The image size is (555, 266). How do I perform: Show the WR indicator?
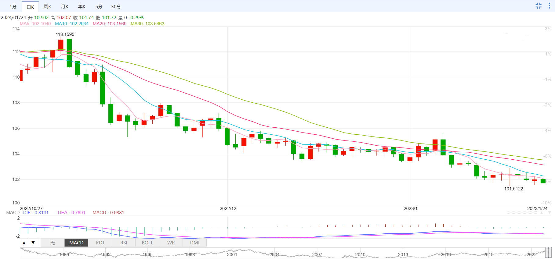tap(171, 243)
